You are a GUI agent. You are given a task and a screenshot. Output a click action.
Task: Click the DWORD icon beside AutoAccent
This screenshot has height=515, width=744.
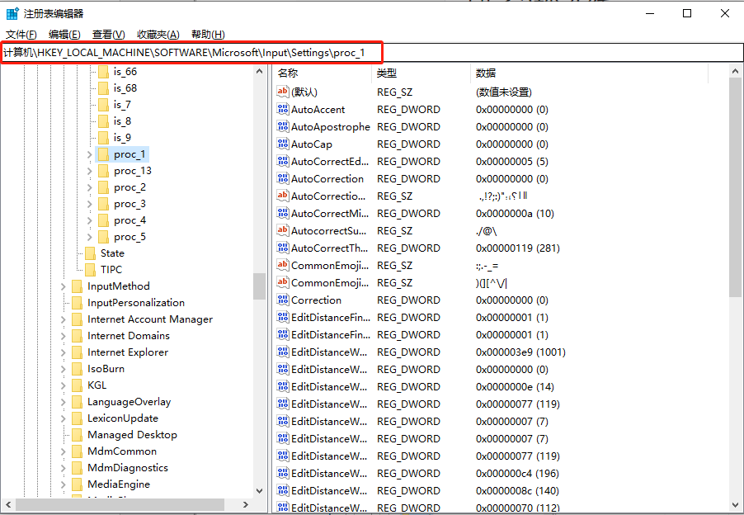coord(282,109)
